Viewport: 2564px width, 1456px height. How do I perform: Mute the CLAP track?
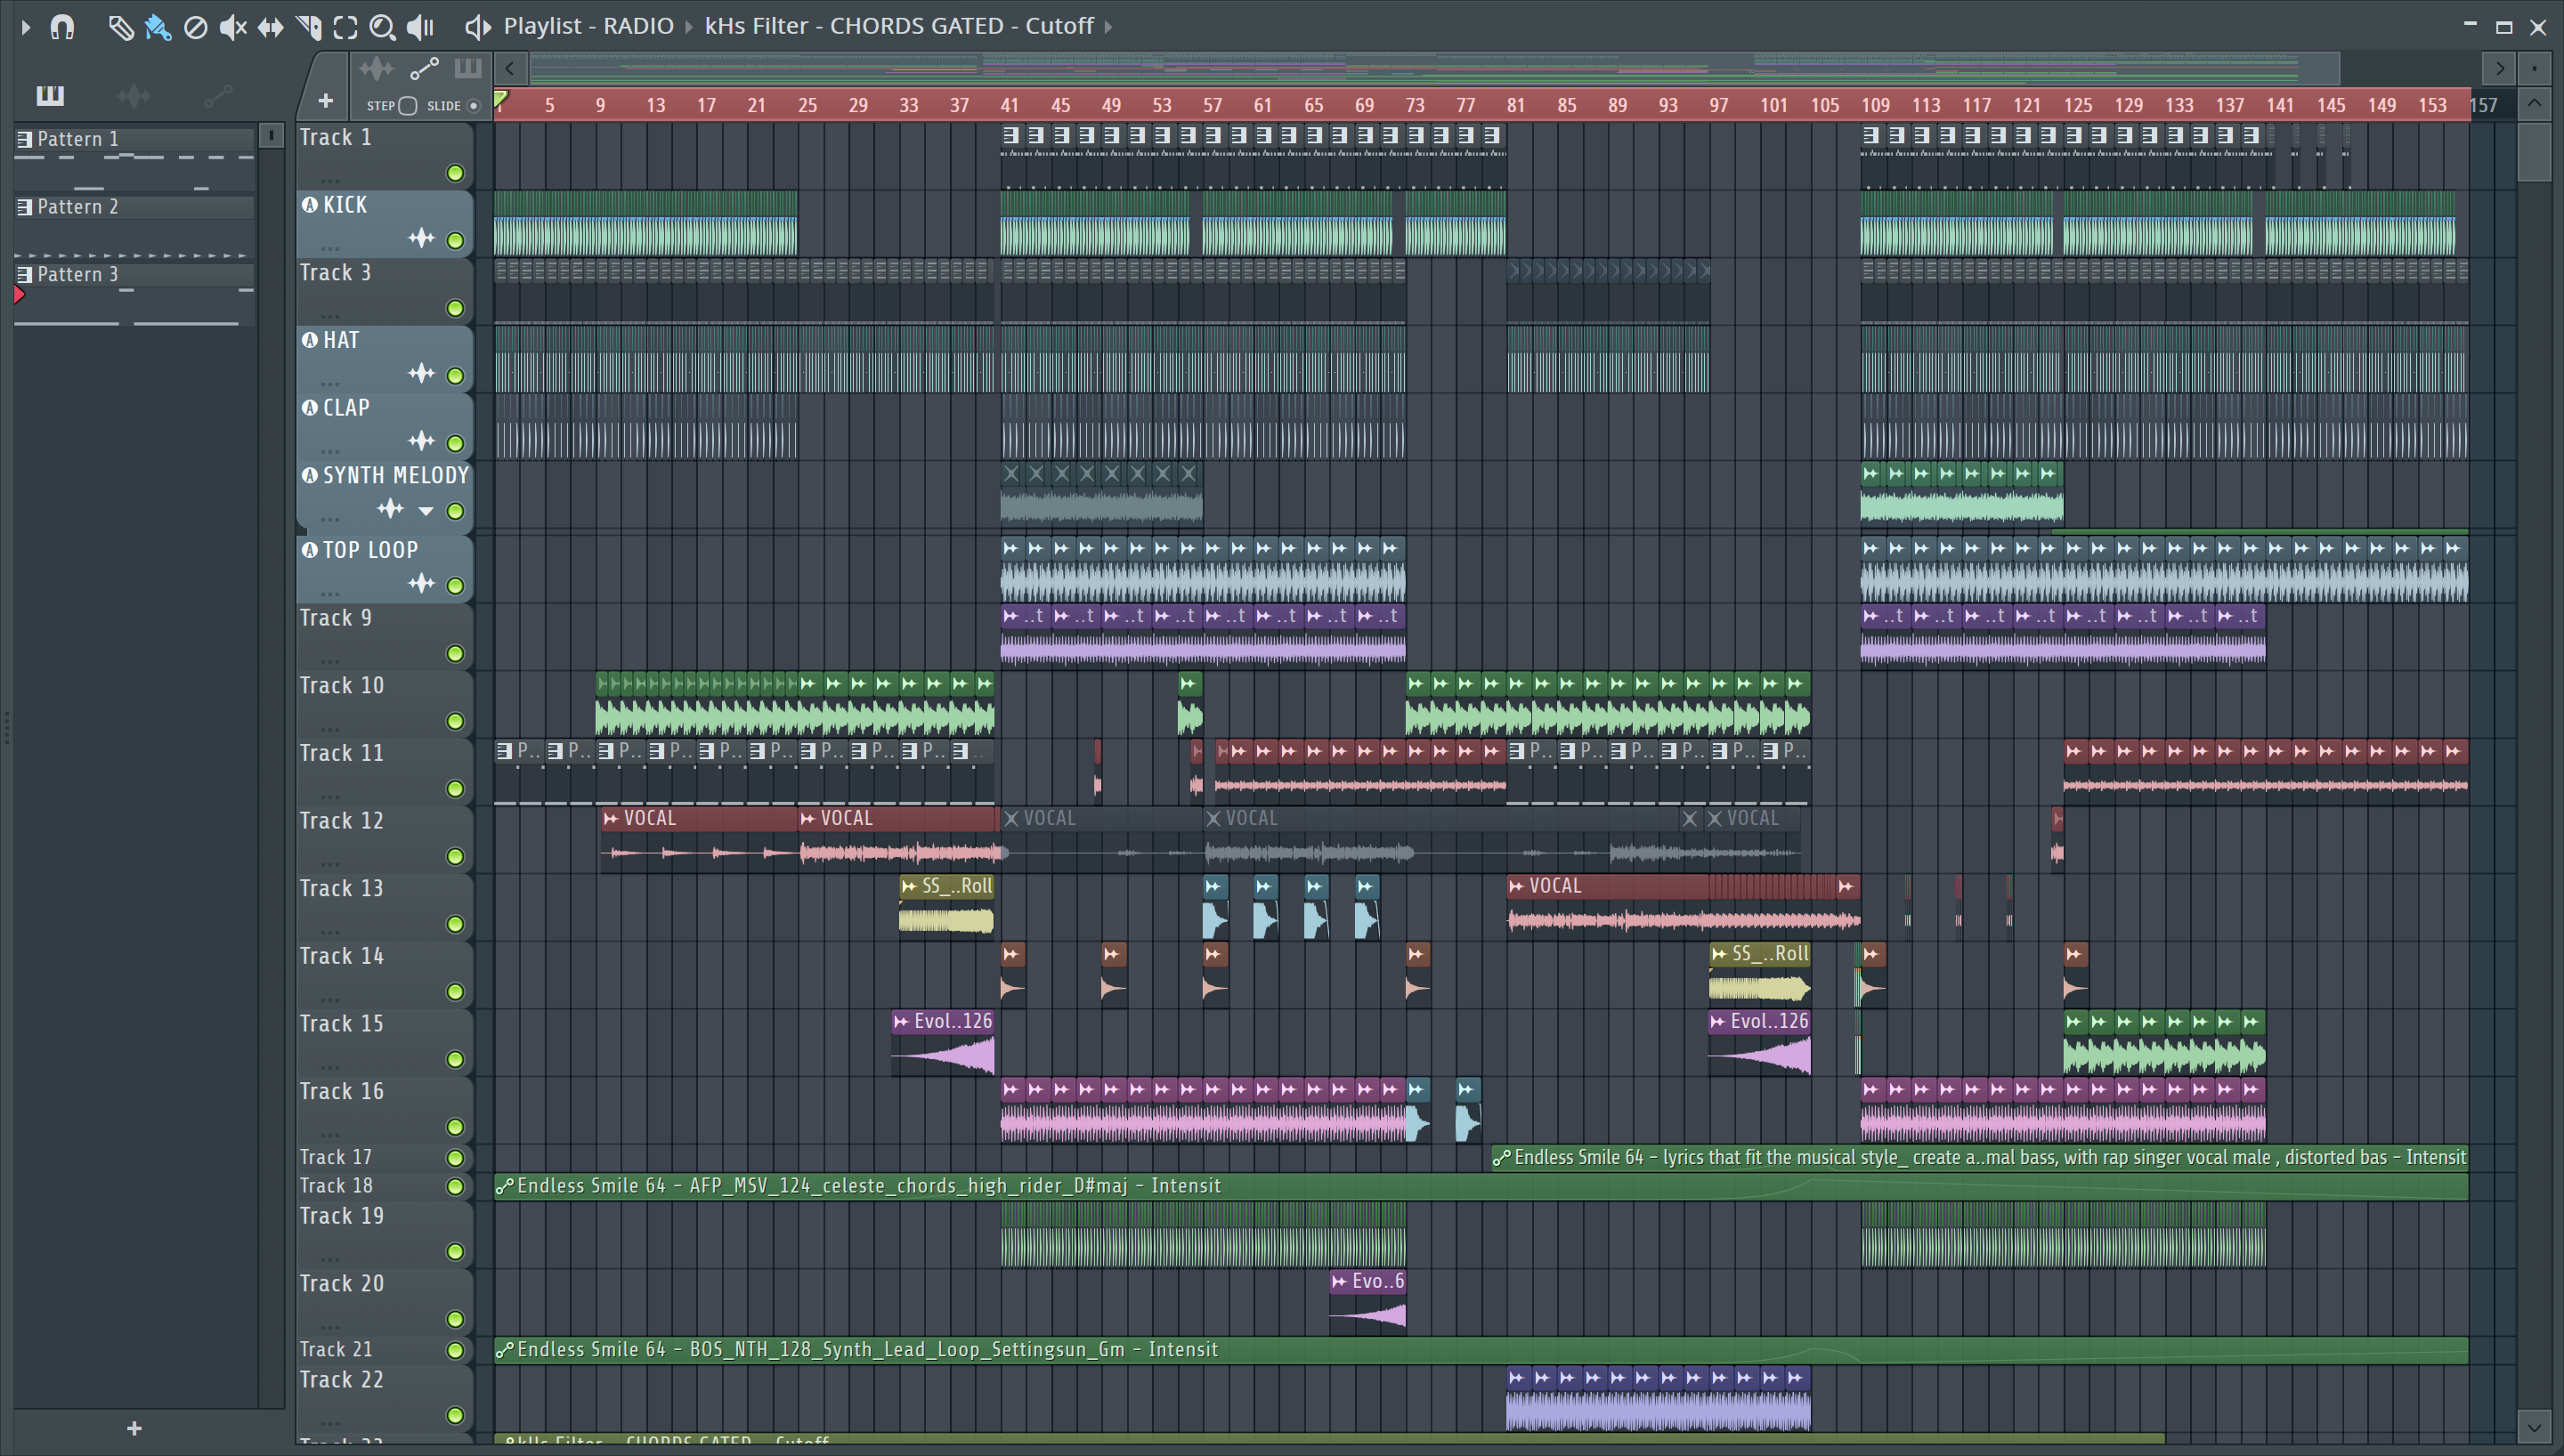click(455, 443)
